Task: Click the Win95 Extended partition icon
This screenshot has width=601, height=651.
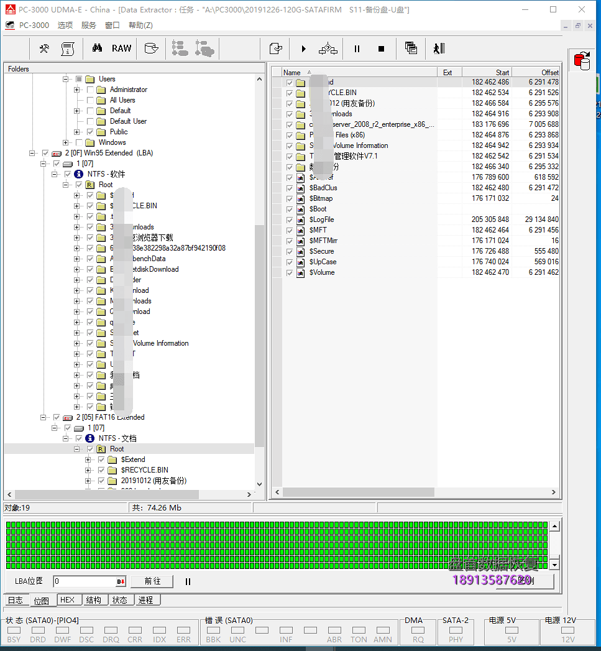Action: (57, 153)
